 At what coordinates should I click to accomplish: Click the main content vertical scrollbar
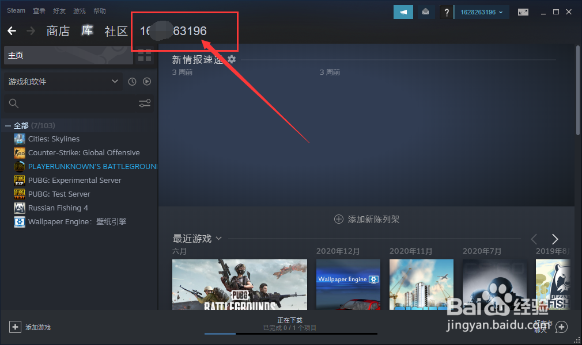click(577, 90)
